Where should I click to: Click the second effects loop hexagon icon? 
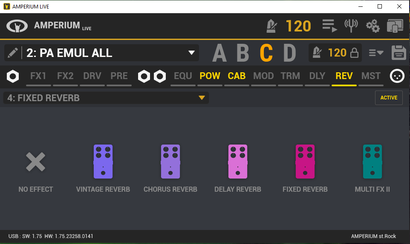tap(160, 77)
